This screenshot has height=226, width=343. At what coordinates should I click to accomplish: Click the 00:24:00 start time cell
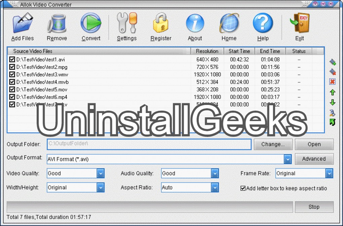(239, 82)
